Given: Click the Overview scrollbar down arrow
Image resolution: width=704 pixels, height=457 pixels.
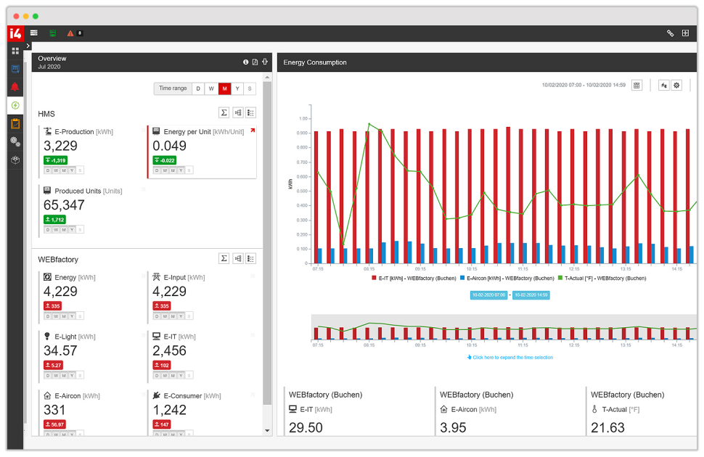Looking at the screenshot, I should point(267,431).
